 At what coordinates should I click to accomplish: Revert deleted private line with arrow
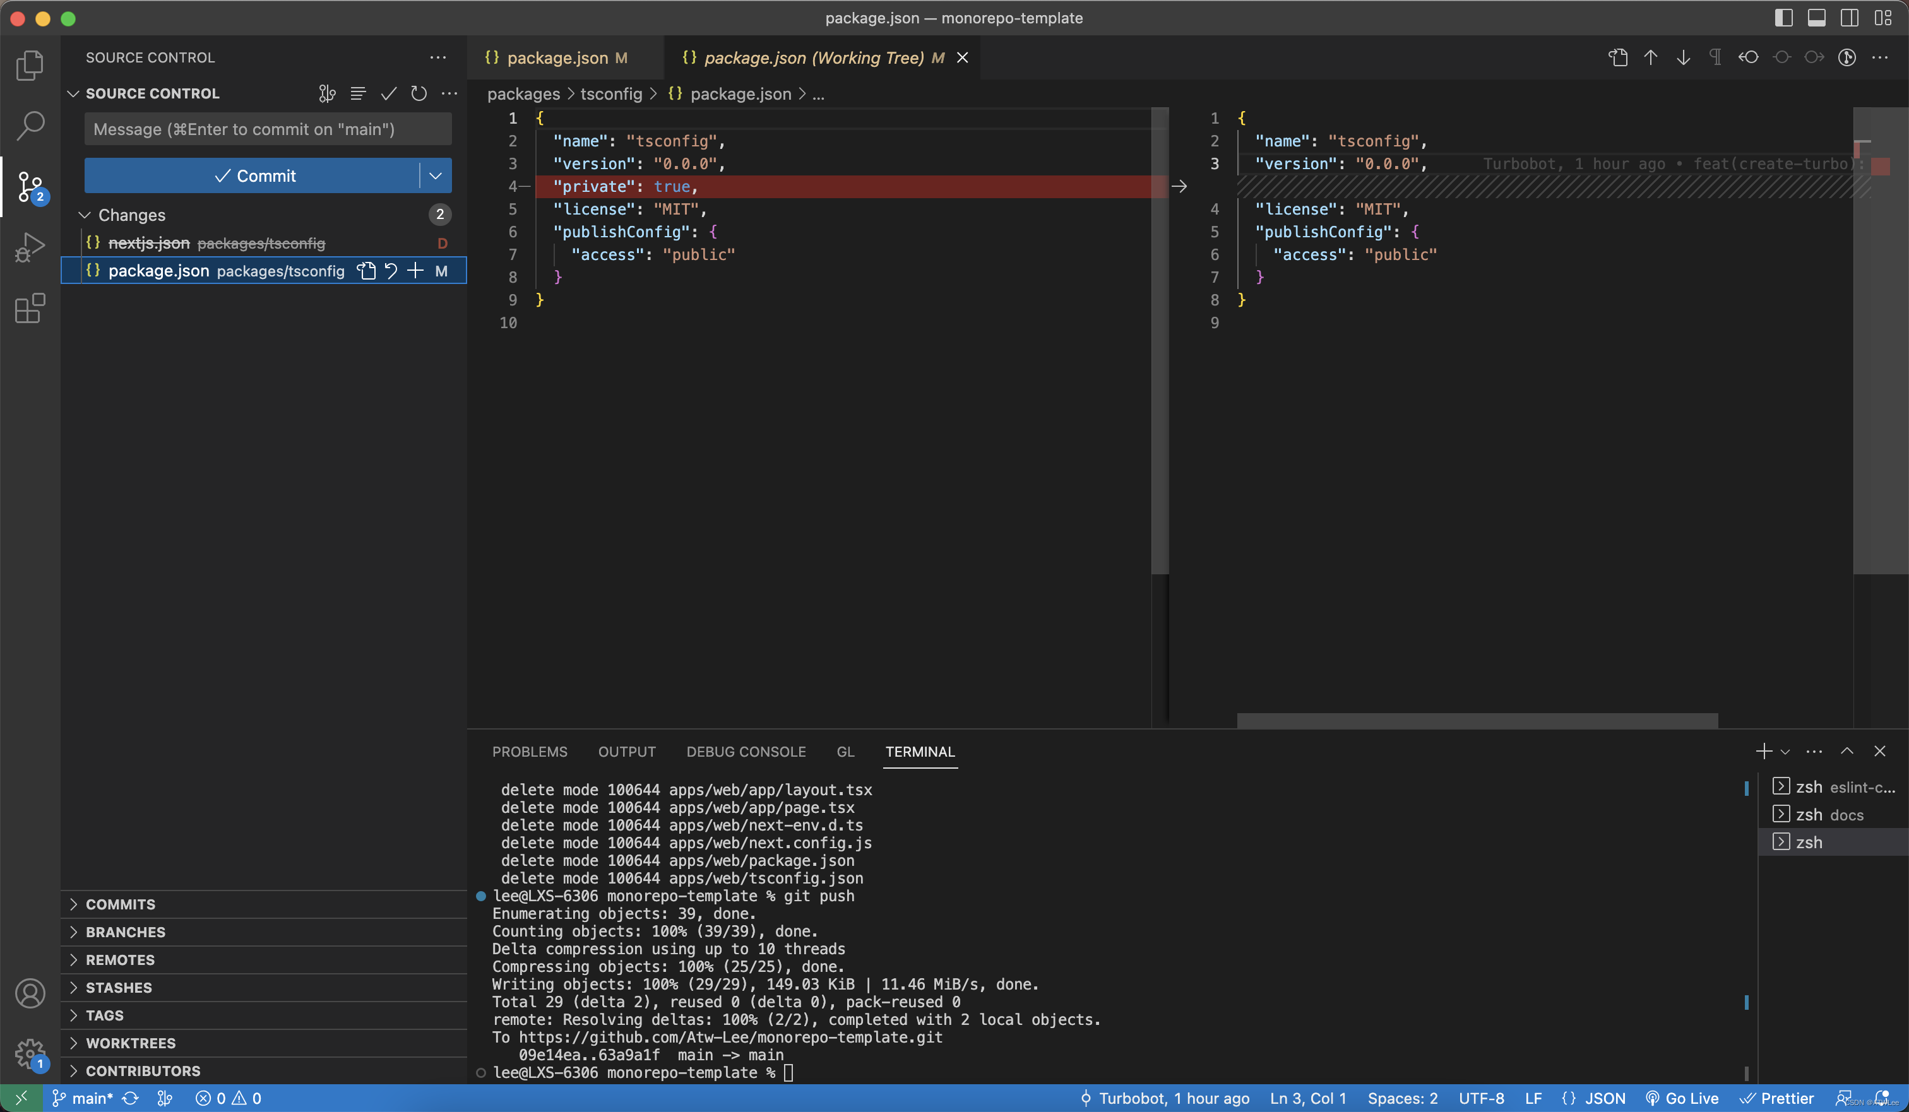[1179, 186]
